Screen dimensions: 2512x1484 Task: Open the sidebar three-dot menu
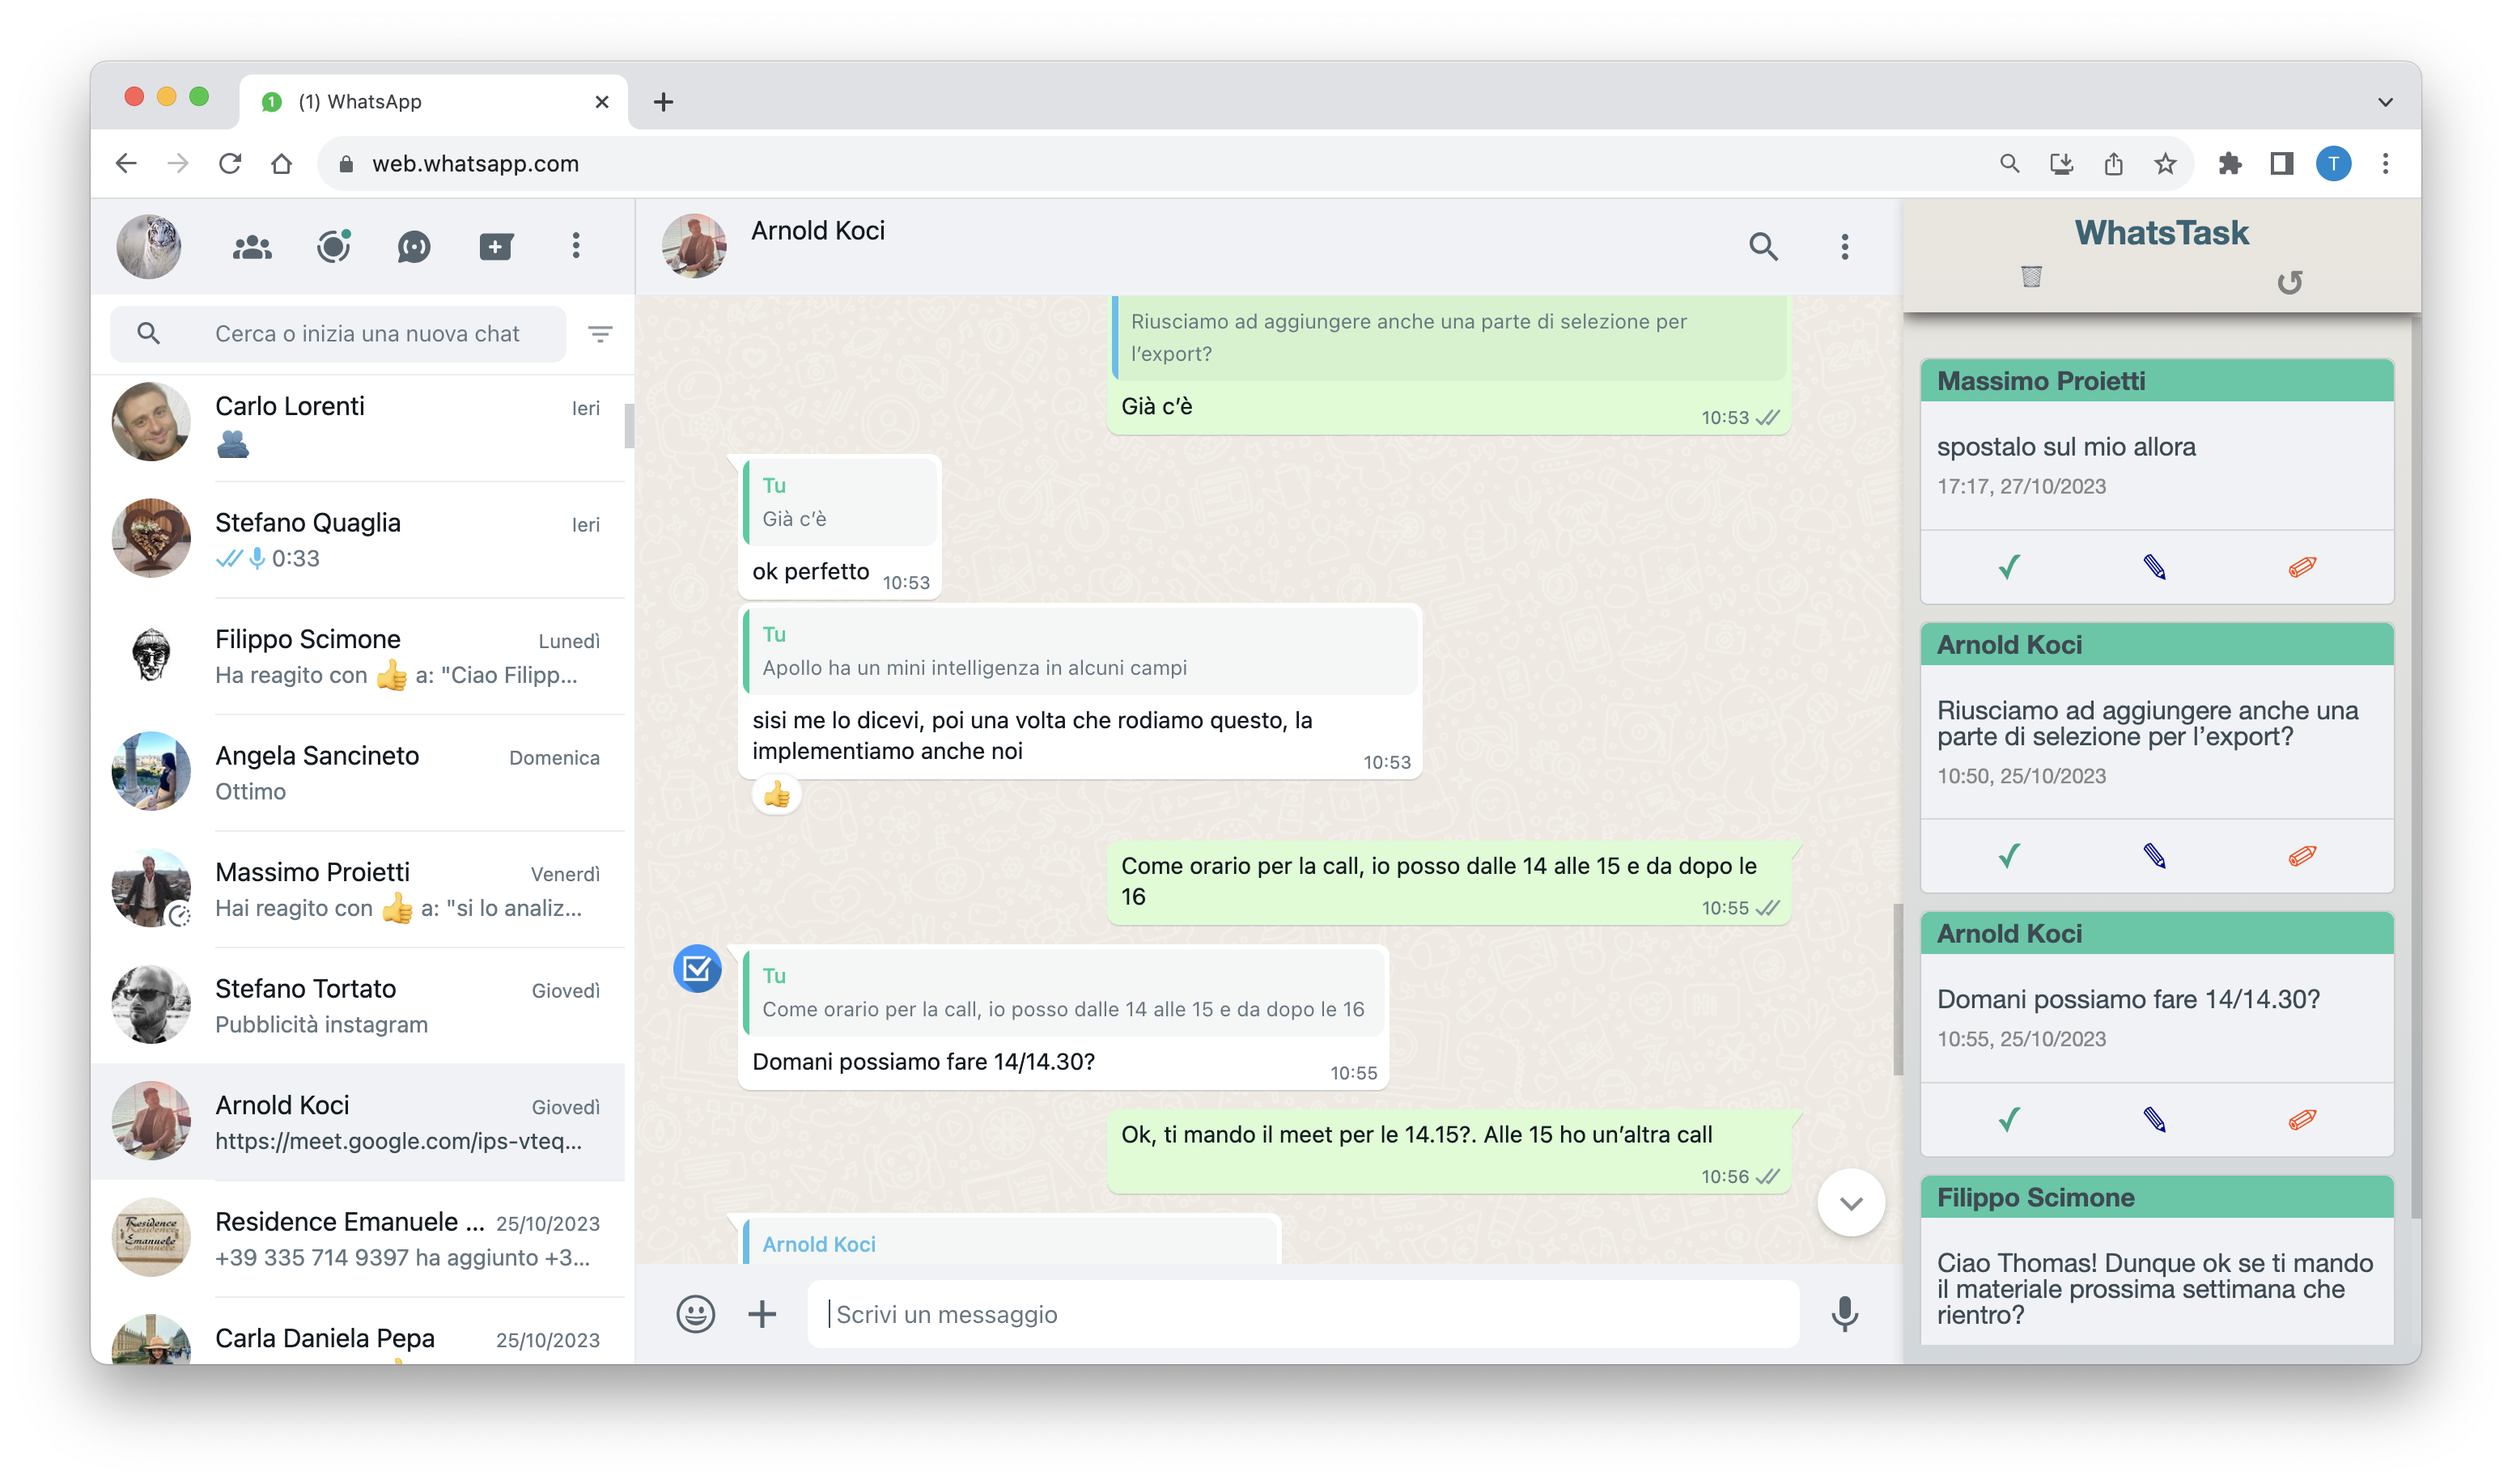[x=576, y=246]
